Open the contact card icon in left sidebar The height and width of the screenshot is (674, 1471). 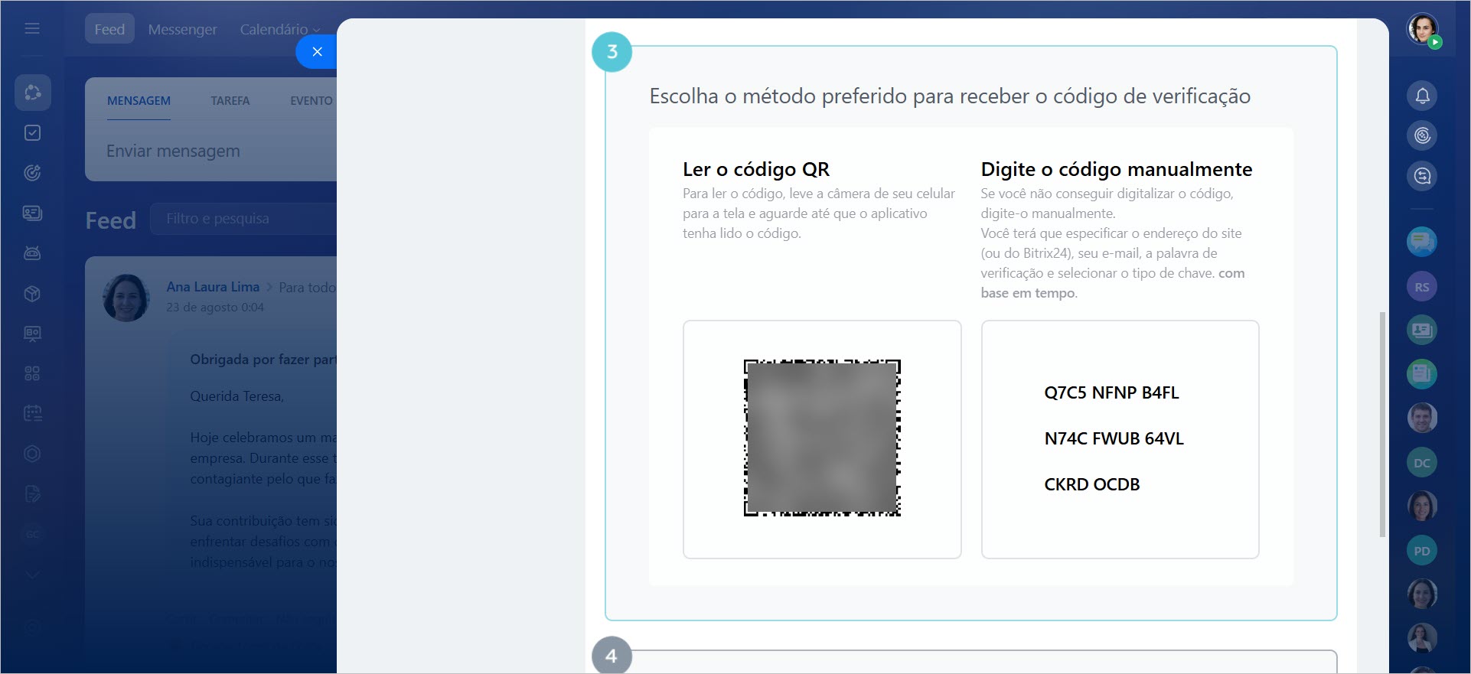tap(32, 213)
